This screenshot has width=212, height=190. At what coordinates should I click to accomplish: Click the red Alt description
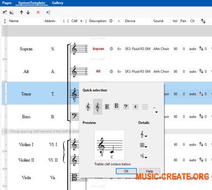(98, 71)
